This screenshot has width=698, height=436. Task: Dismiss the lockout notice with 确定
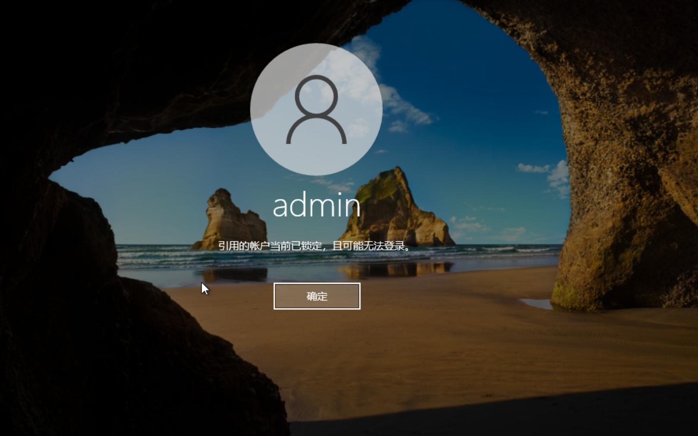pos(316,296)
